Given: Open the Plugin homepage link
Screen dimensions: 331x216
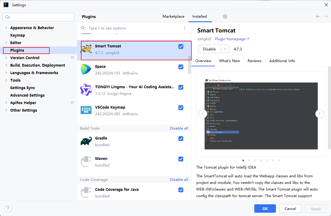Looking at the screenshot, I should 232,39.
